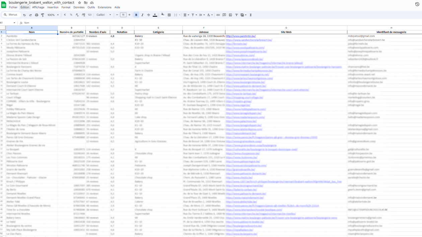This screenshot has width=422, height=237.
Task: Click the filter views table icon
Action: [242, 15]
